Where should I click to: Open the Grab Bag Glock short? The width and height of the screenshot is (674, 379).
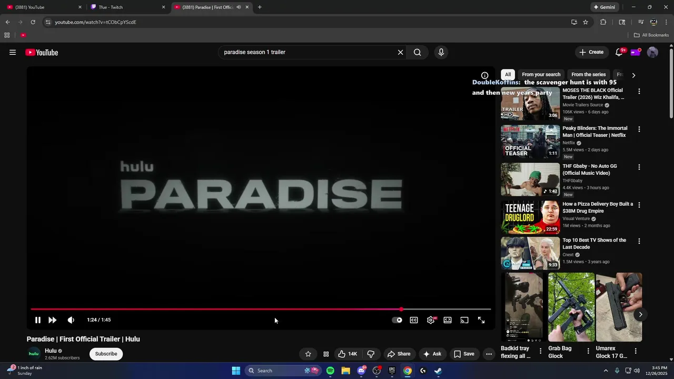(x=571, y=307)
